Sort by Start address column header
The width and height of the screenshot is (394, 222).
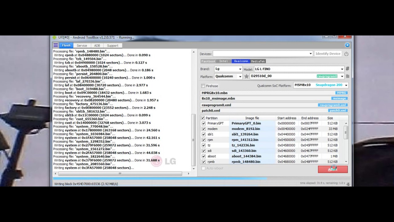coord(287,118)
